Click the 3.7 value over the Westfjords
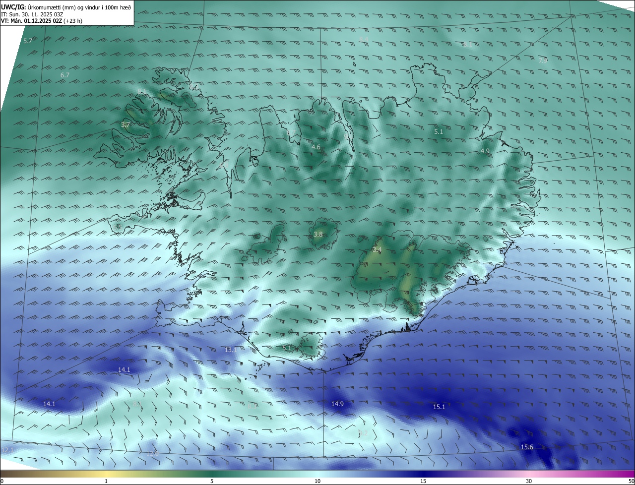 pyautogui.click(x=126, y=124)
